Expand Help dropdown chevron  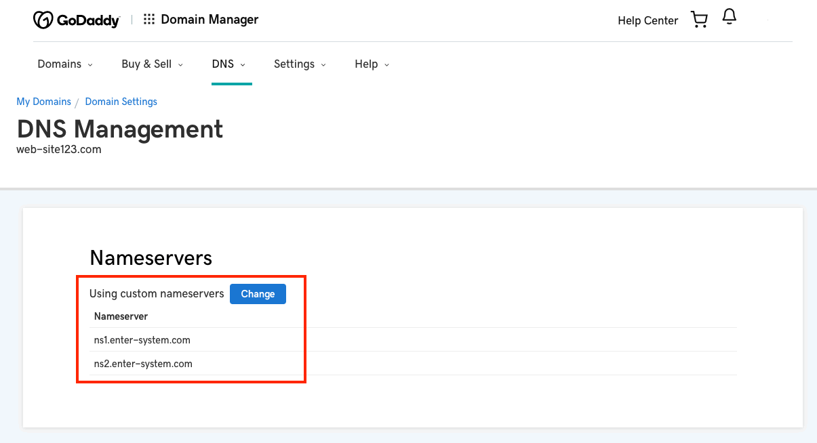[x=386, y=65]
